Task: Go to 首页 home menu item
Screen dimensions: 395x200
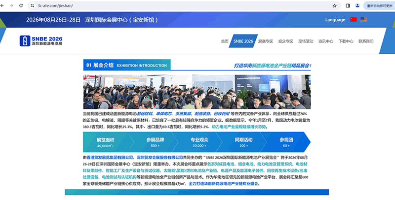Action: pos(225,41)
